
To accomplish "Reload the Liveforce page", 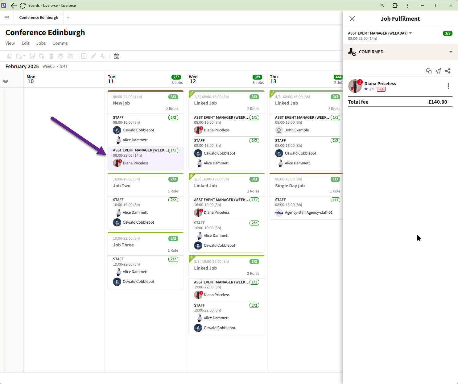I will coord(23,6).
